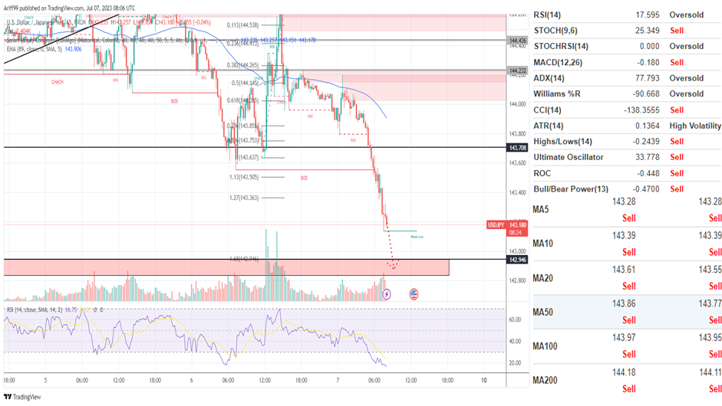Select the EMA 89 indicator legend
The image size is (722, 406).
click(x=42, y=48)
